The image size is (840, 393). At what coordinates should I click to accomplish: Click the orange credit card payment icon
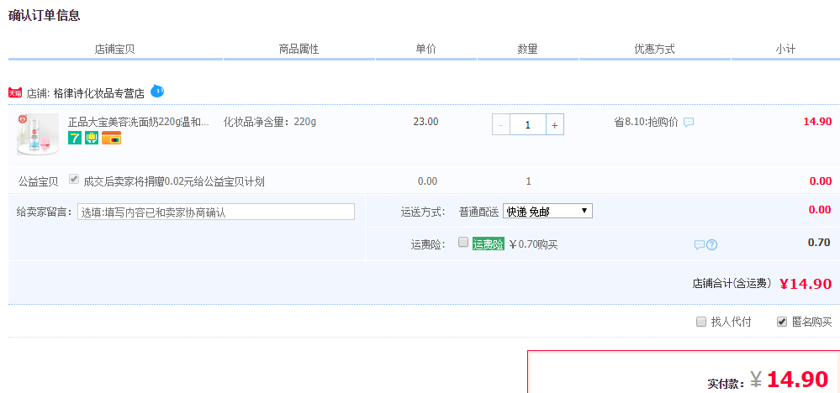[x=111, y=139]
